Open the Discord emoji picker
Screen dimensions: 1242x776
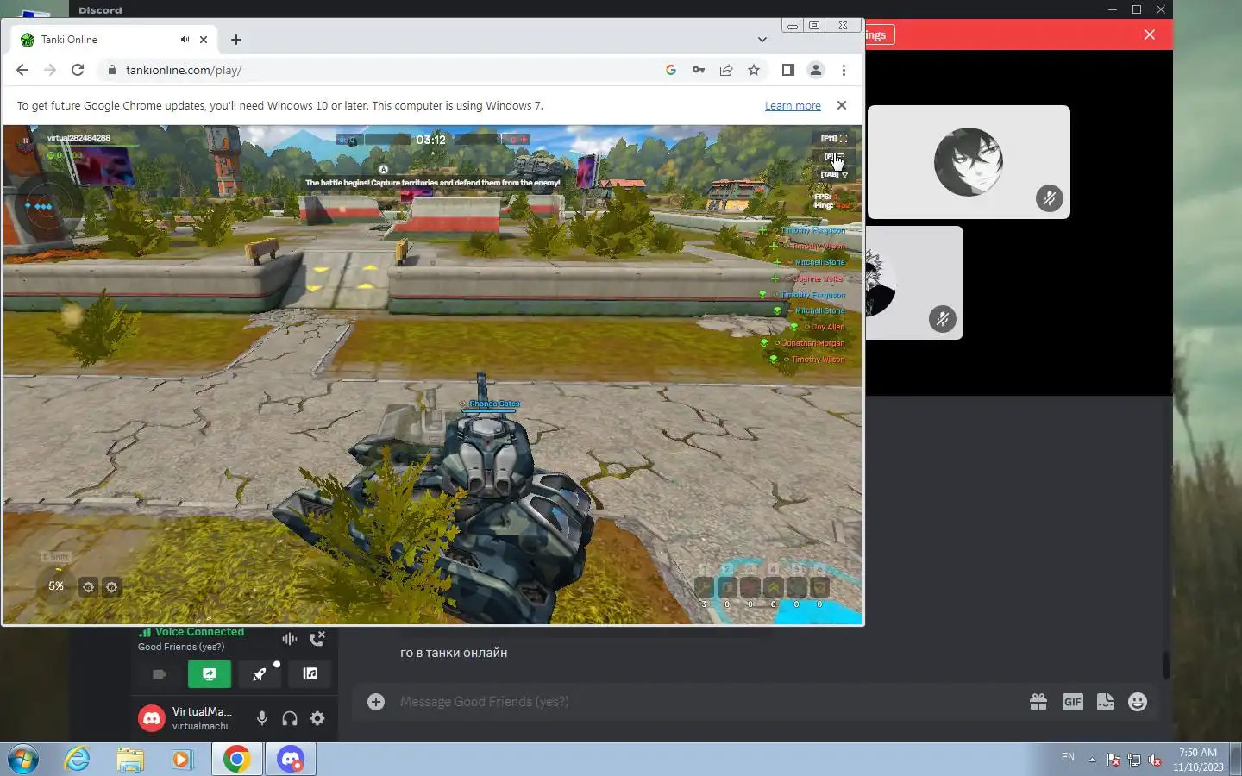[x=1138, y=702]
